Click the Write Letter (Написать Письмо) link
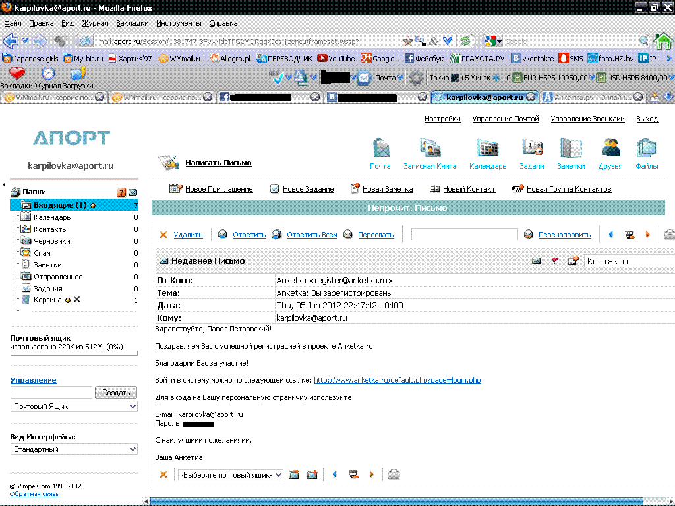The width and height of the screenshot is (675, 506). tap(218, 163)
